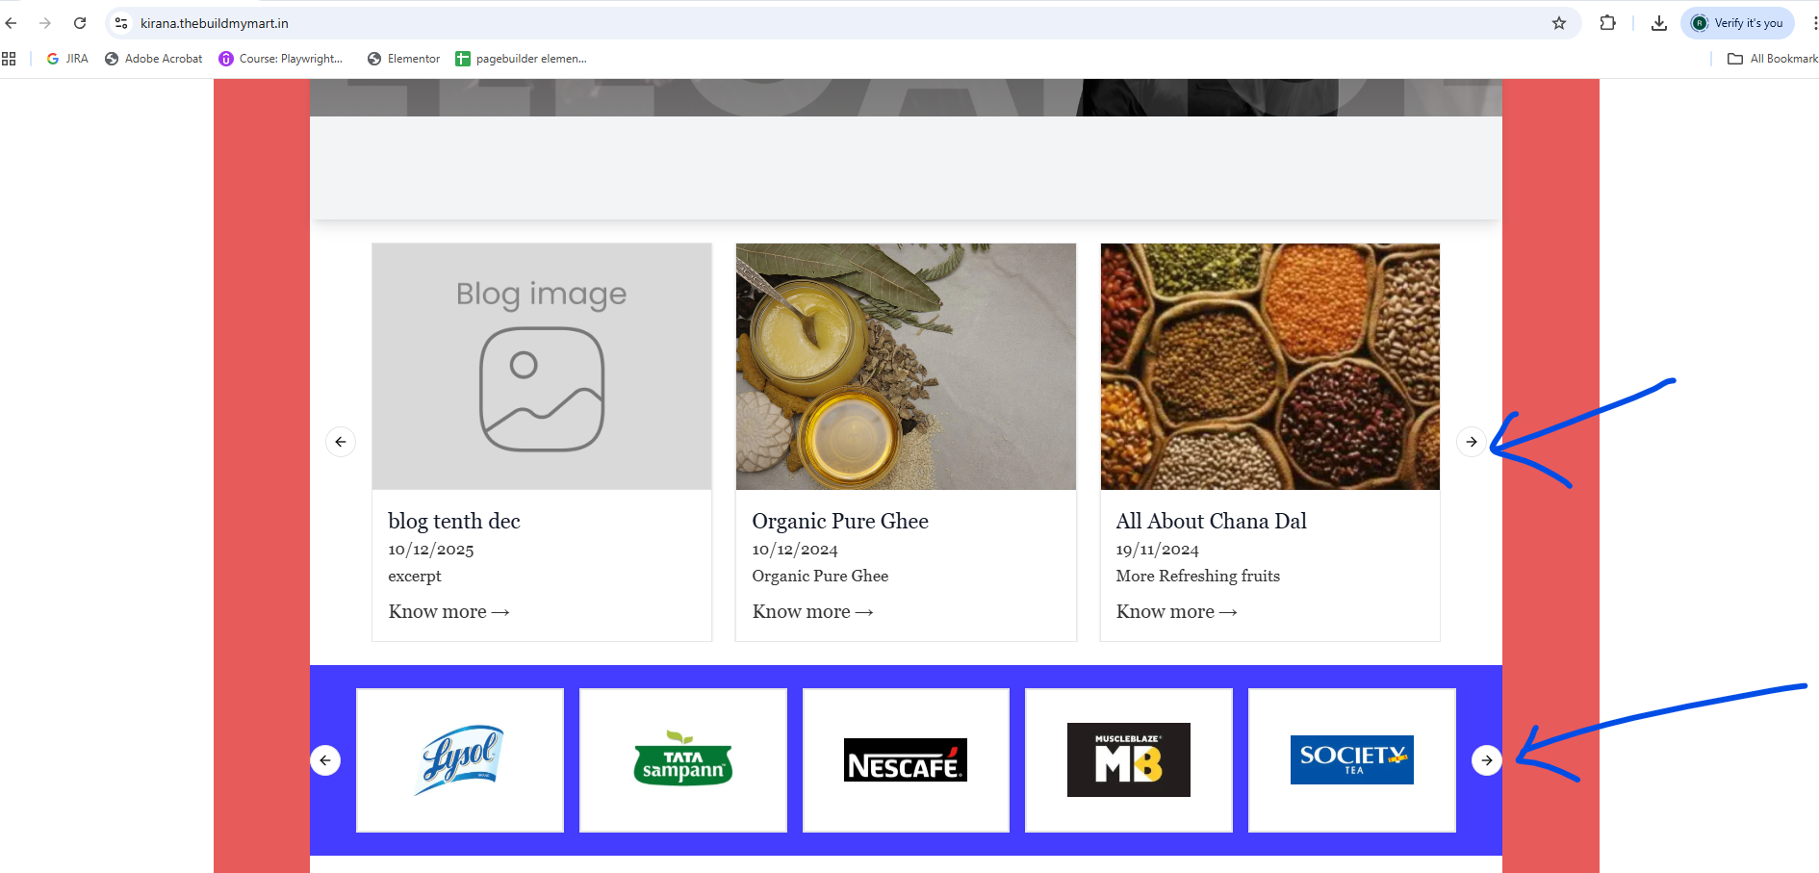Show next blog posts in carousel
Viewport: 1819px width, 873px height.
tap(1472, 442)
